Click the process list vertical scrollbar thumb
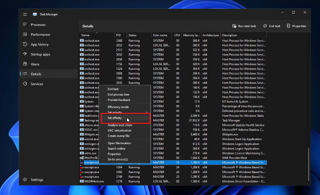The height and width of the screenshot is (195, 320). point(309,164)
